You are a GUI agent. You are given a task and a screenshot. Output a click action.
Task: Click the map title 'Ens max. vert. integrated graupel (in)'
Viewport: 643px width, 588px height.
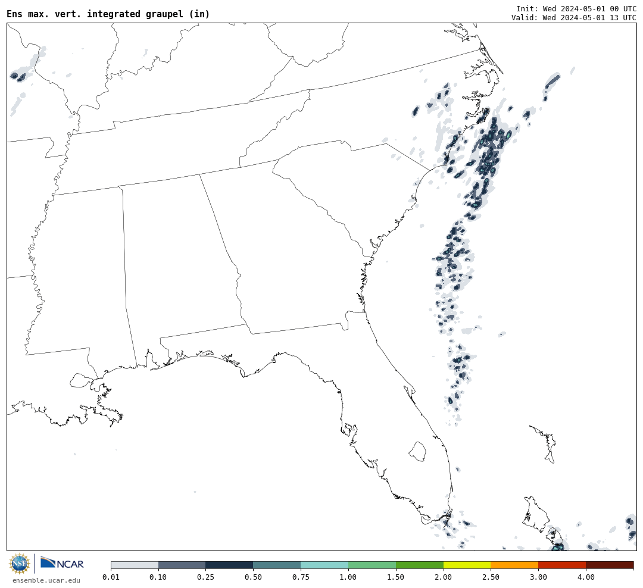[x=108, y=14]
